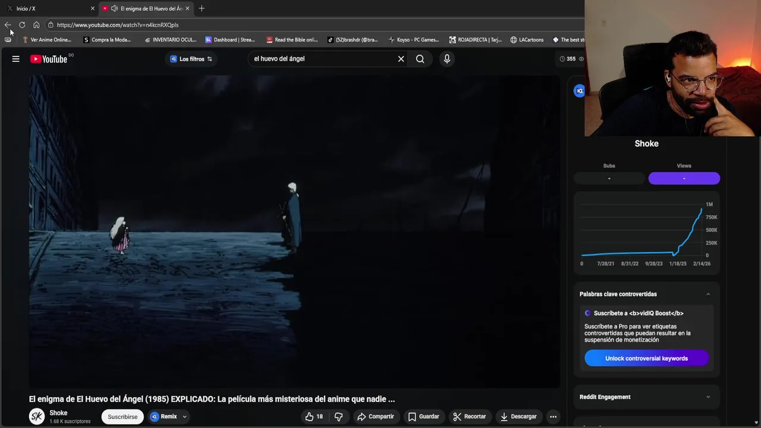Start voice search with microphone

point(447,59)
